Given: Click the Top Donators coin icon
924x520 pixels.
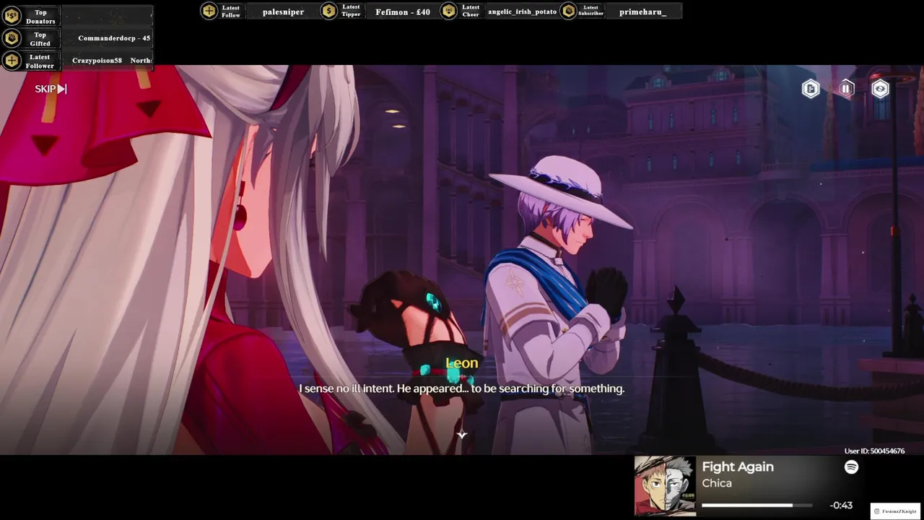Looking at the screenshot, I should tap(12, 16).
